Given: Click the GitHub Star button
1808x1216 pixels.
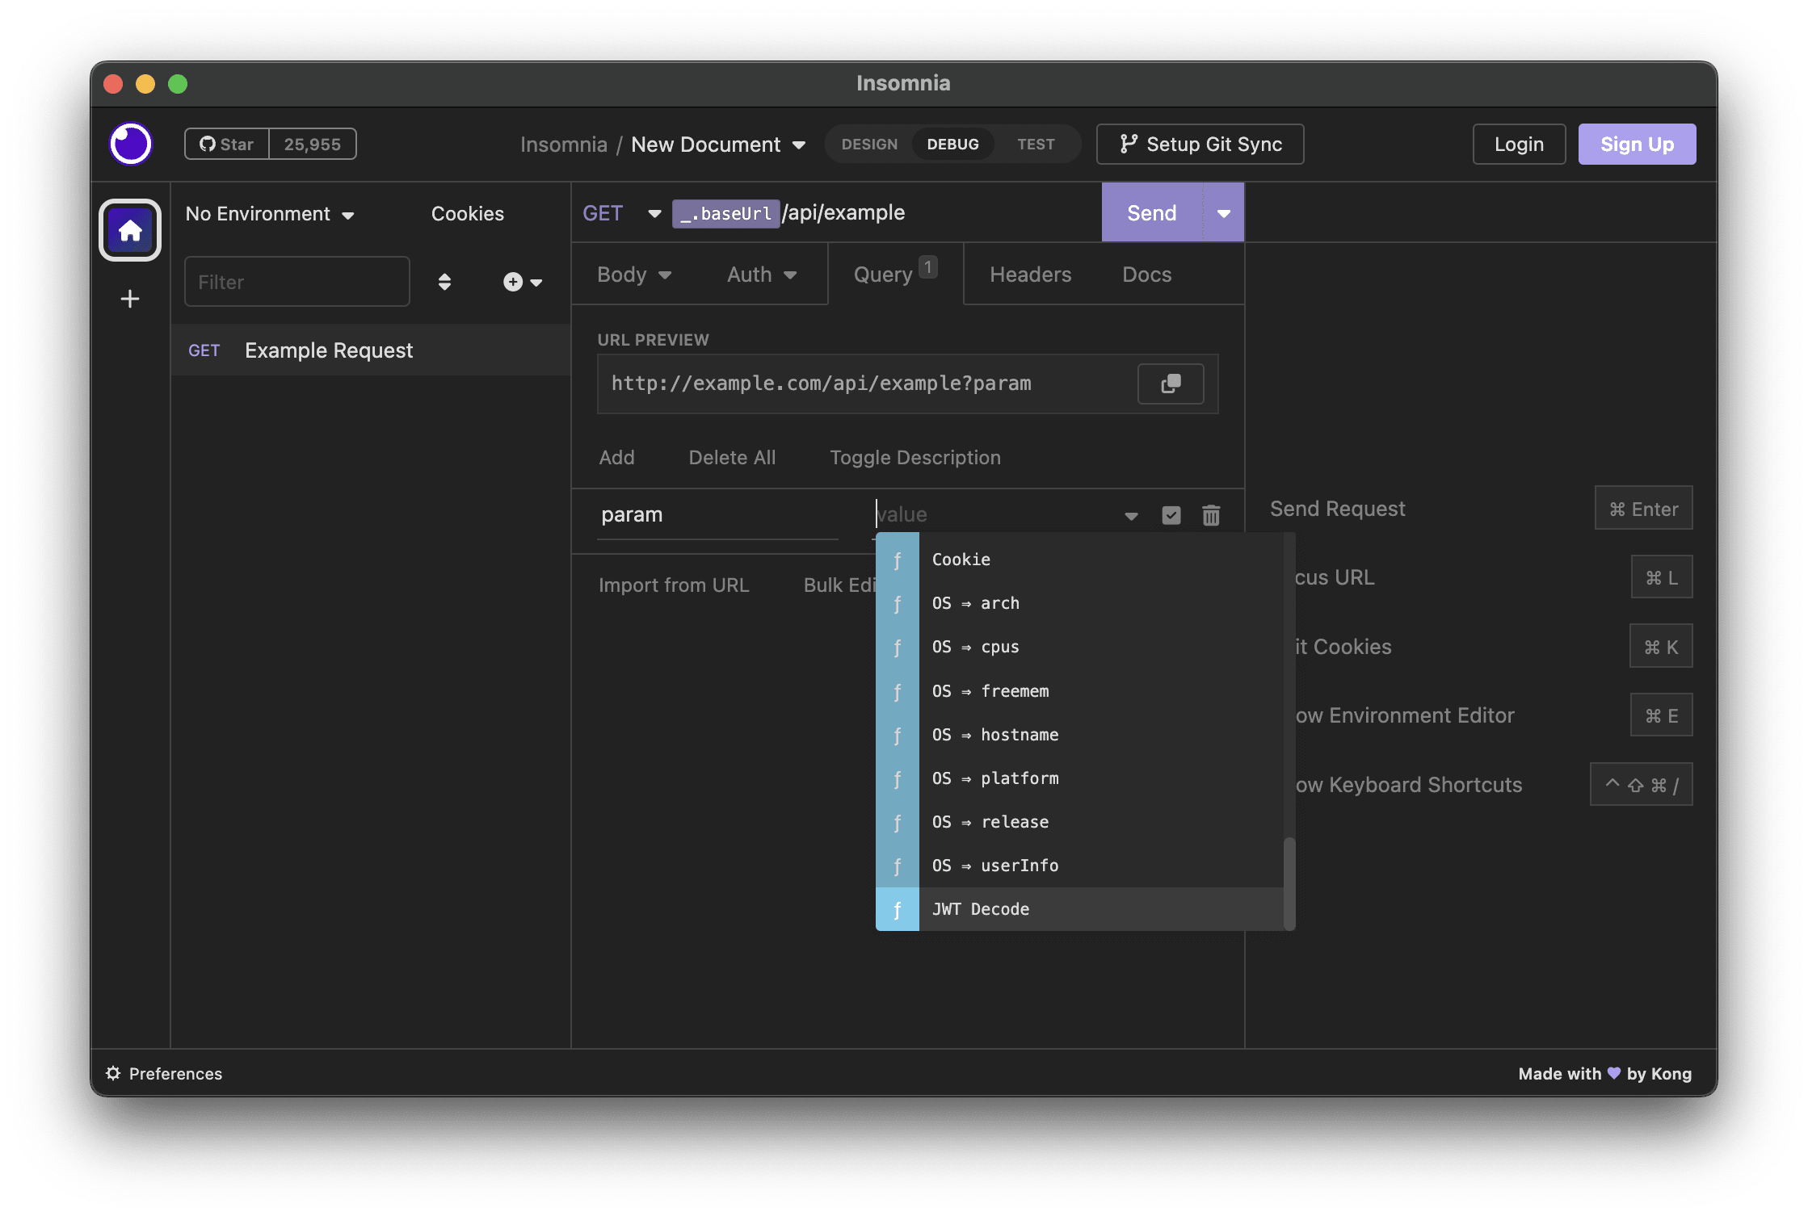Looking at the screenshot, I should (x=227, y=145).
